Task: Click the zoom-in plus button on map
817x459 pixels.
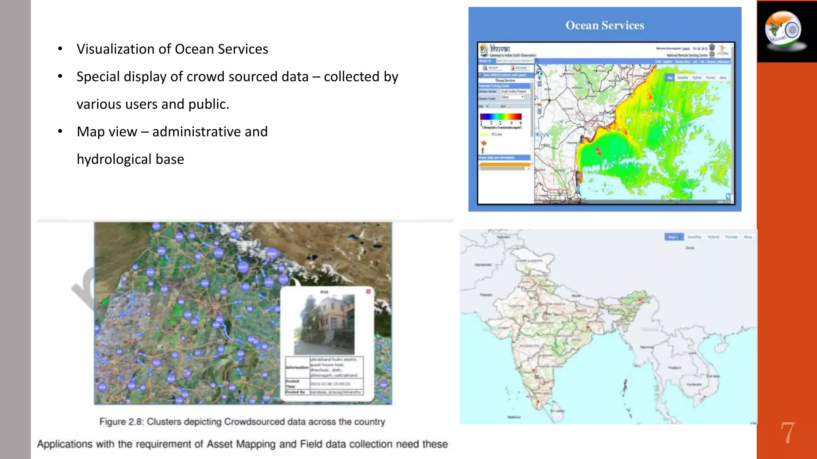Action: 539,84
